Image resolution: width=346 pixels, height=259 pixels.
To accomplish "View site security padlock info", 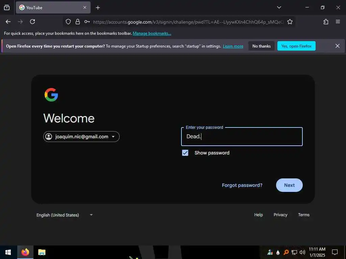I will click(x=78, y=22).
